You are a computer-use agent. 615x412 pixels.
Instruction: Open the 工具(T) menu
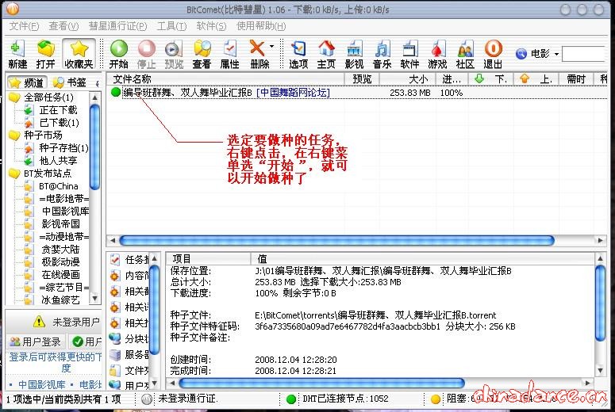[171, 26]
